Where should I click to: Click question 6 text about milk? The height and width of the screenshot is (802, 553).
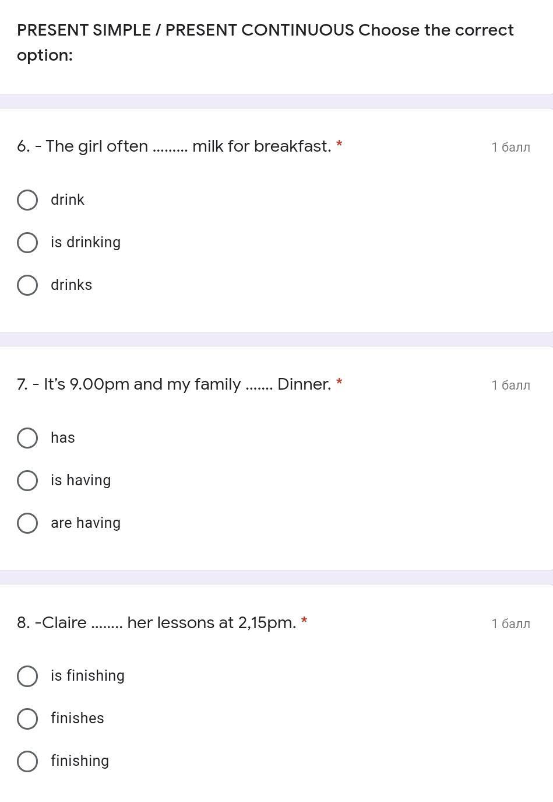pos(174,146)
